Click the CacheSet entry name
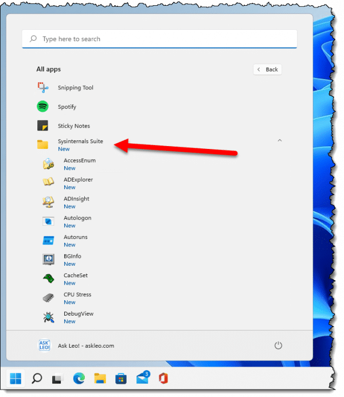The height and width of the screenshot is (397, 344). pos(76,275)
